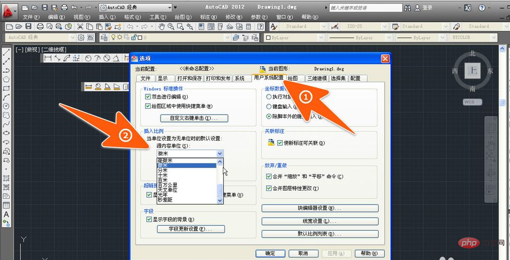
Task: Click the Zoom Previous icon
Action: [190, 26]
